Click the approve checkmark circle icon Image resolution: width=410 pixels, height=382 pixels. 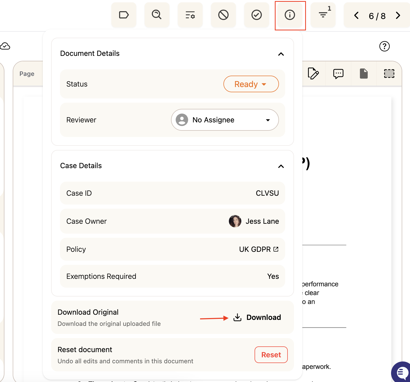click(x=257, y=15)
